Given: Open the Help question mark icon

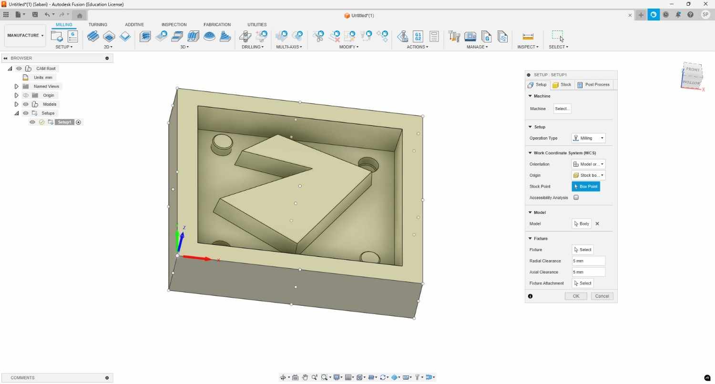Looking at the screenshot, I should (690, 15).
